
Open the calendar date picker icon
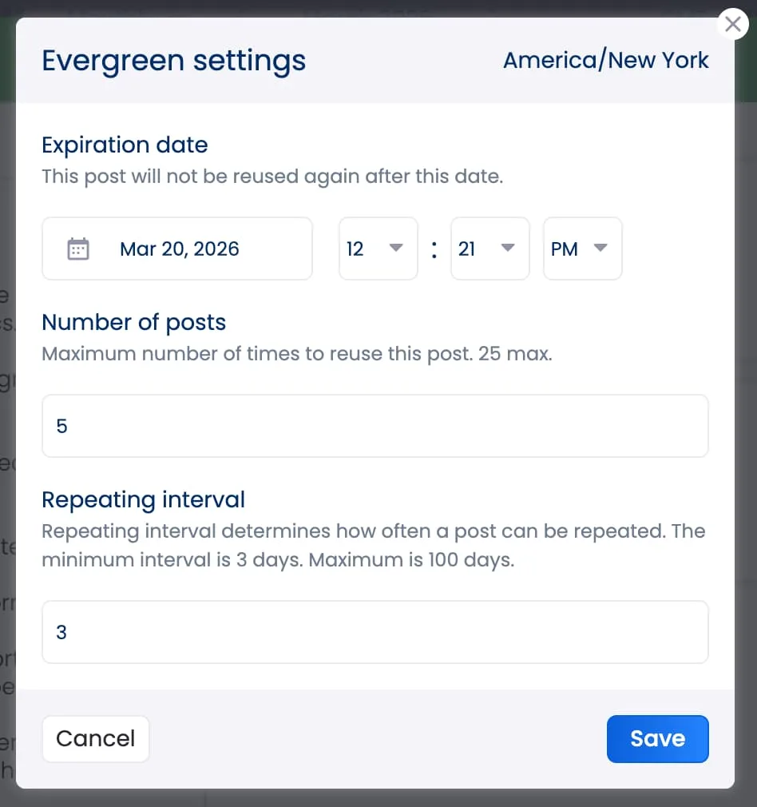click(78, 248)
